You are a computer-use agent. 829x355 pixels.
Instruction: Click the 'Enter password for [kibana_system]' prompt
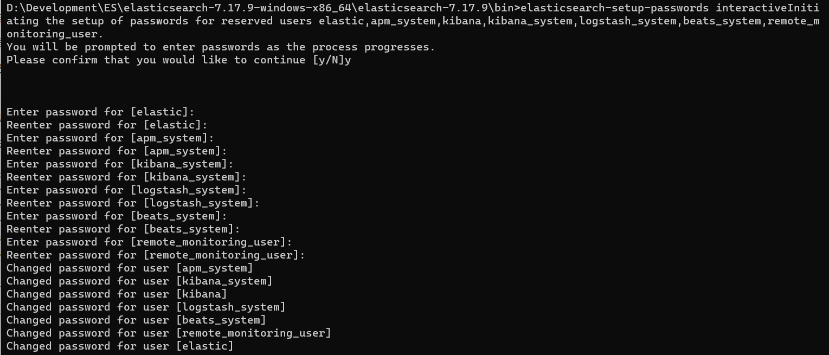click(x=120, y=164)
